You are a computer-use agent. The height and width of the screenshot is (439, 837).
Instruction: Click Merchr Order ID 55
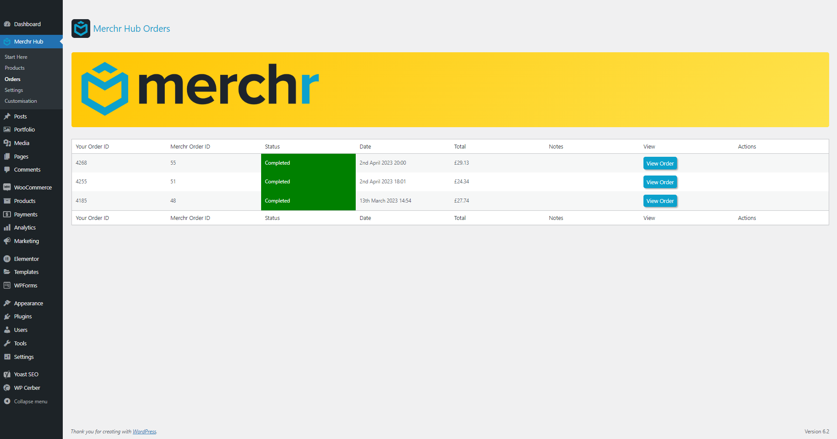(x=173, y=163)
